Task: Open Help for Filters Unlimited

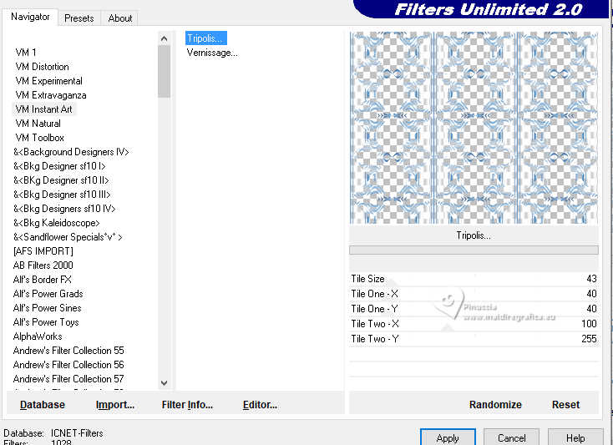Action: pos(575,438)
